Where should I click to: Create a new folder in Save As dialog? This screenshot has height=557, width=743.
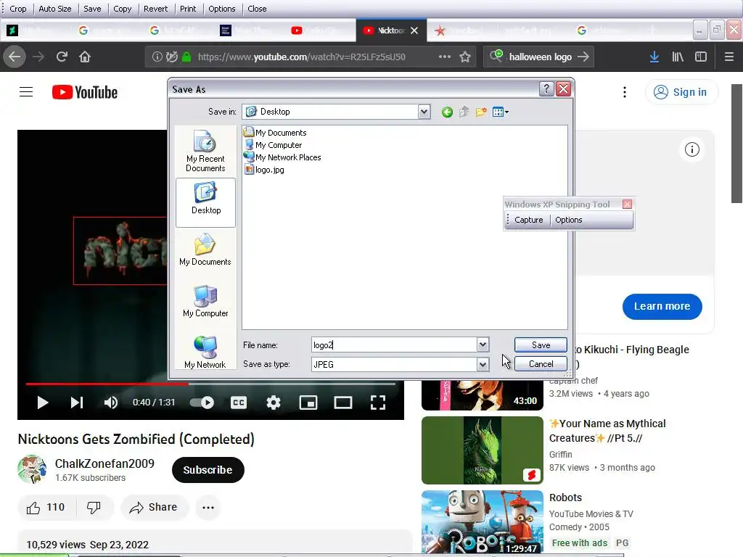pos(481,112)
